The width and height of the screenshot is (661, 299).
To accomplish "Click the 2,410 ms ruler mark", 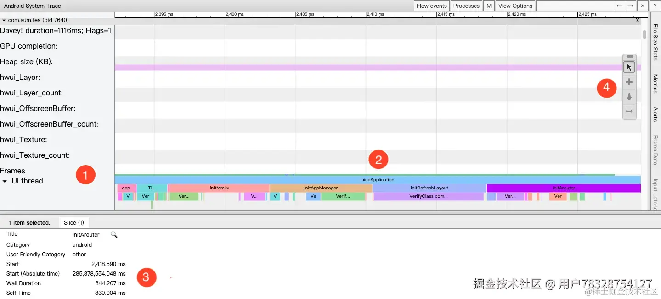I will [376, 15].
